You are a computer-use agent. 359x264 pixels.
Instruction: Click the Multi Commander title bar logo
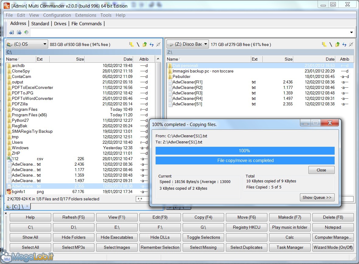(7, 6)
